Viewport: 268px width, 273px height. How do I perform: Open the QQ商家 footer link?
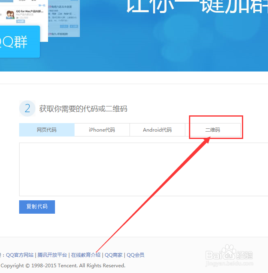click(x=114, y=255)
